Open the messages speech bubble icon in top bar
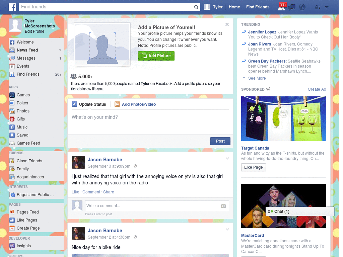The height and width of the screenshot is (257, 343). point(292,7)
